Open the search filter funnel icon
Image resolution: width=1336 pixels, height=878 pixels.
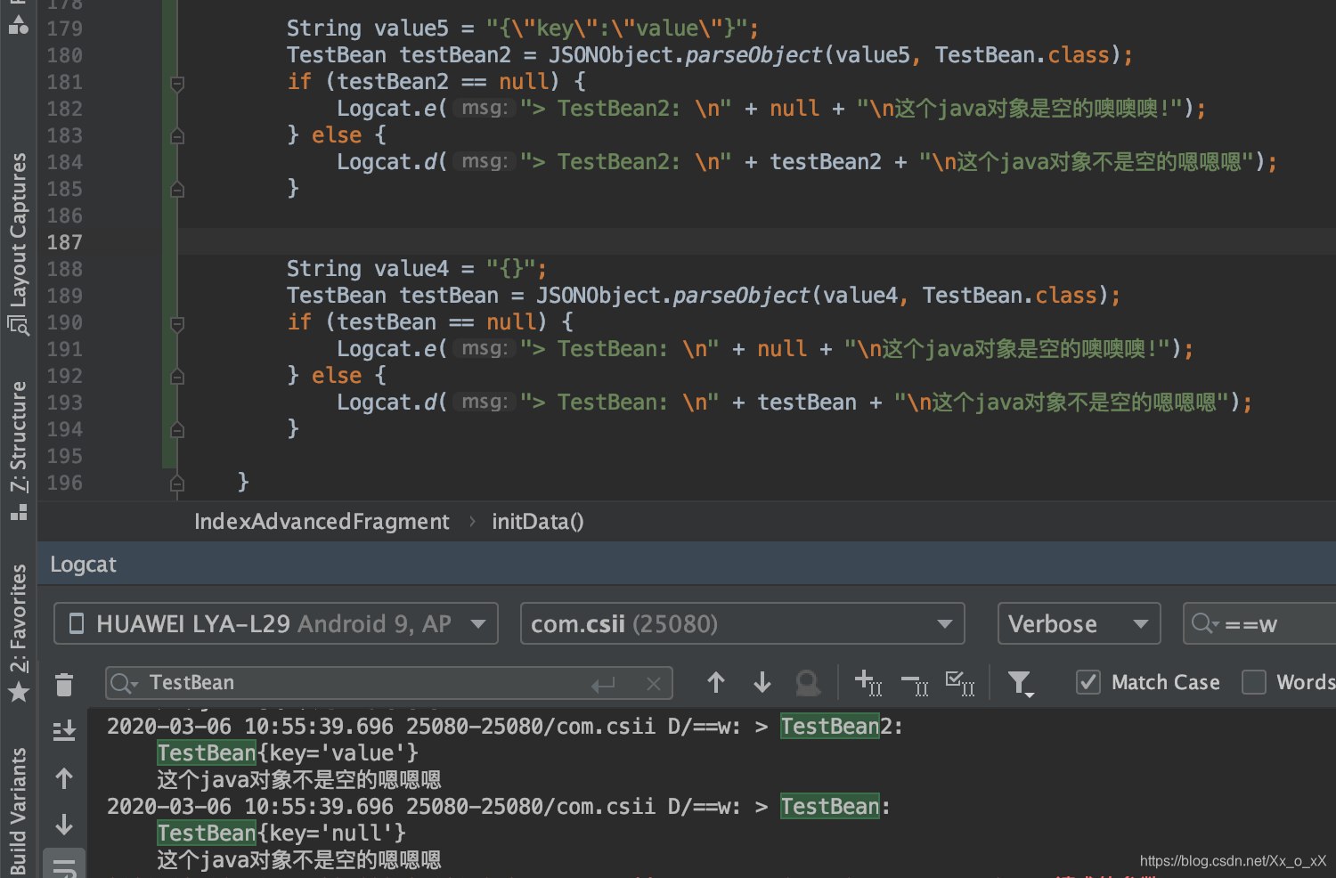1021,683
